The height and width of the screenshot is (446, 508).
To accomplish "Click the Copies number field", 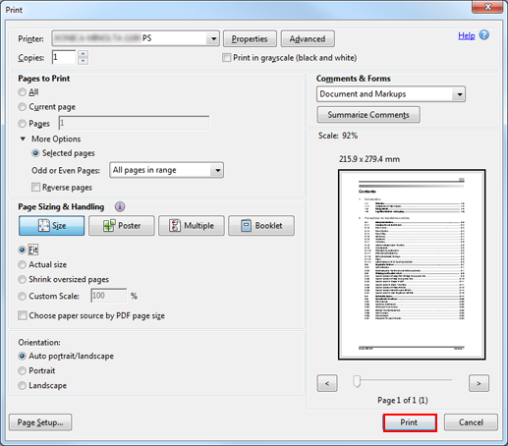I will pos(64,57).
